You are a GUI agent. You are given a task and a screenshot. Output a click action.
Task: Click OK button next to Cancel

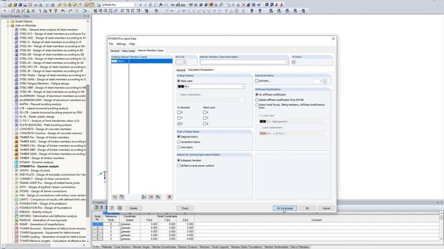tap(307, 208)
